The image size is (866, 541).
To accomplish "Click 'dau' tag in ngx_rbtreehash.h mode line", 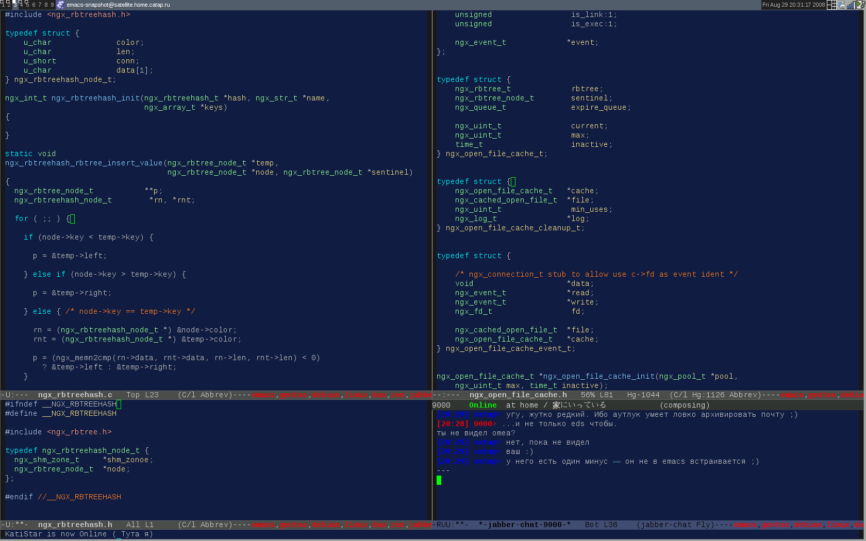I will pos(379,525).
